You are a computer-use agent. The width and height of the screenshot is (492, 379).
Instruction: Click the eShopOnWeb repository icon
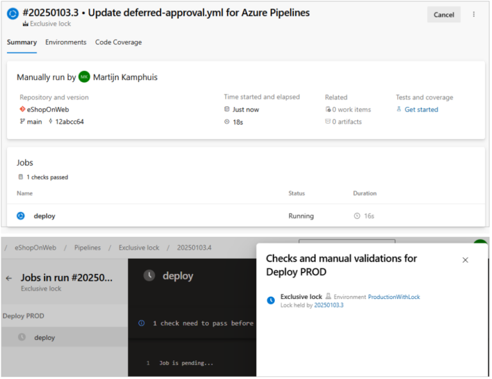22,109
